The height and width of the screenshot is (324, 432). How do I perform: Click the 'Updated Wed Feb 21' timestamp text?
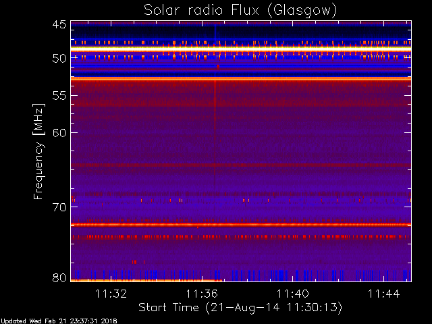tap(59, 321)
